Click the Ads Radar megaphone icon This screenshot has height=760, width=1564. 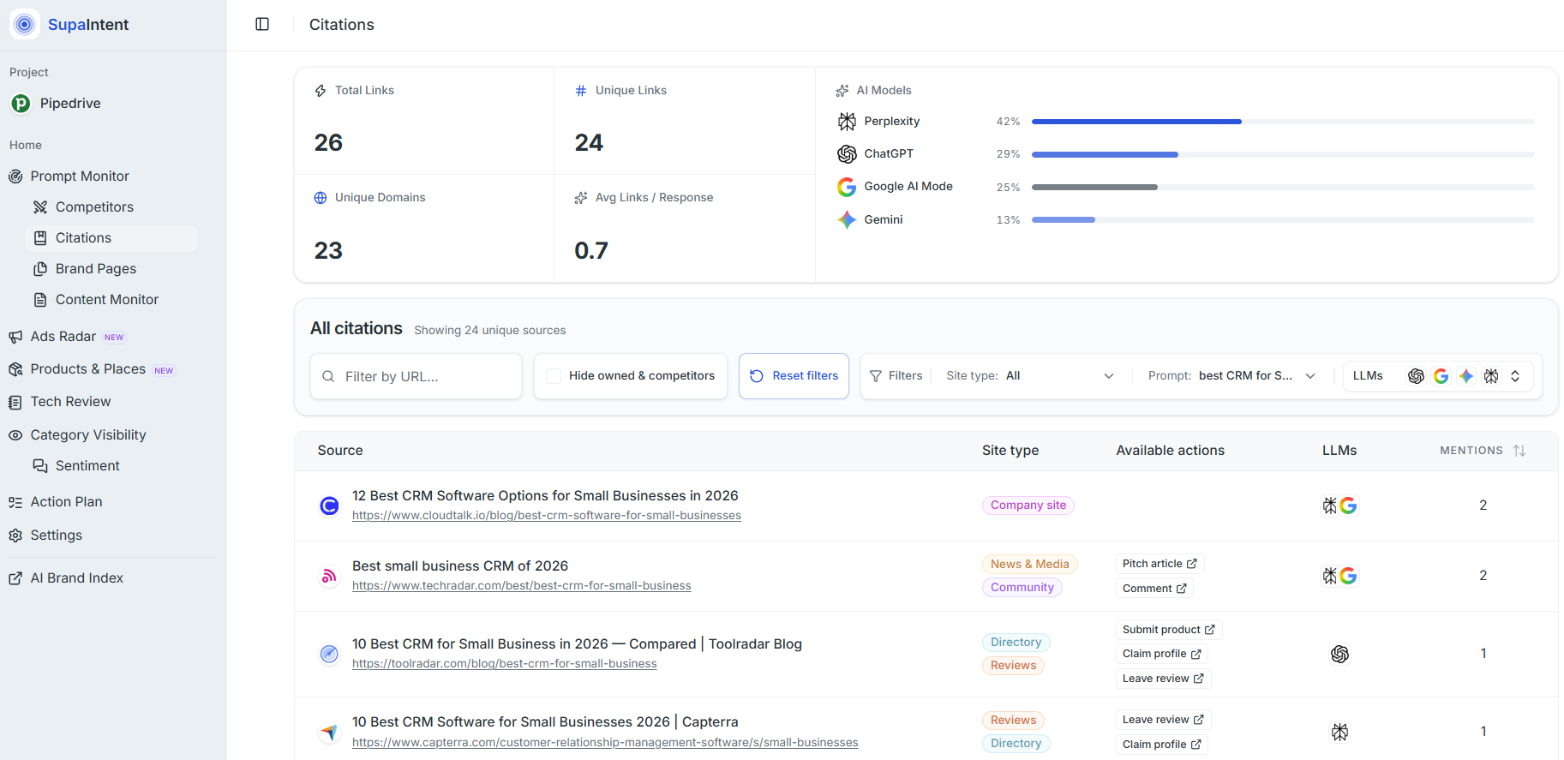pyautogui.click(x=15, y=337)
